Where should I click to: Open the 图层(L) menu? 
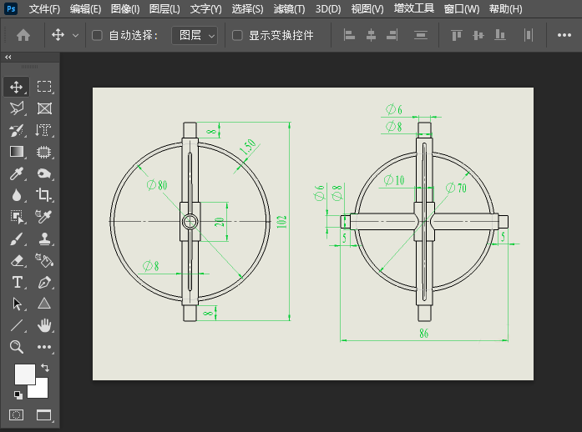coord(164,9)
